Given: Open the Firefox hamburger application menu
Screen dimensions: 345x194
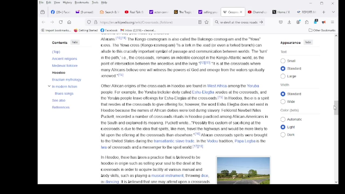Looking at the screenshot, I should tap(332, 22).
